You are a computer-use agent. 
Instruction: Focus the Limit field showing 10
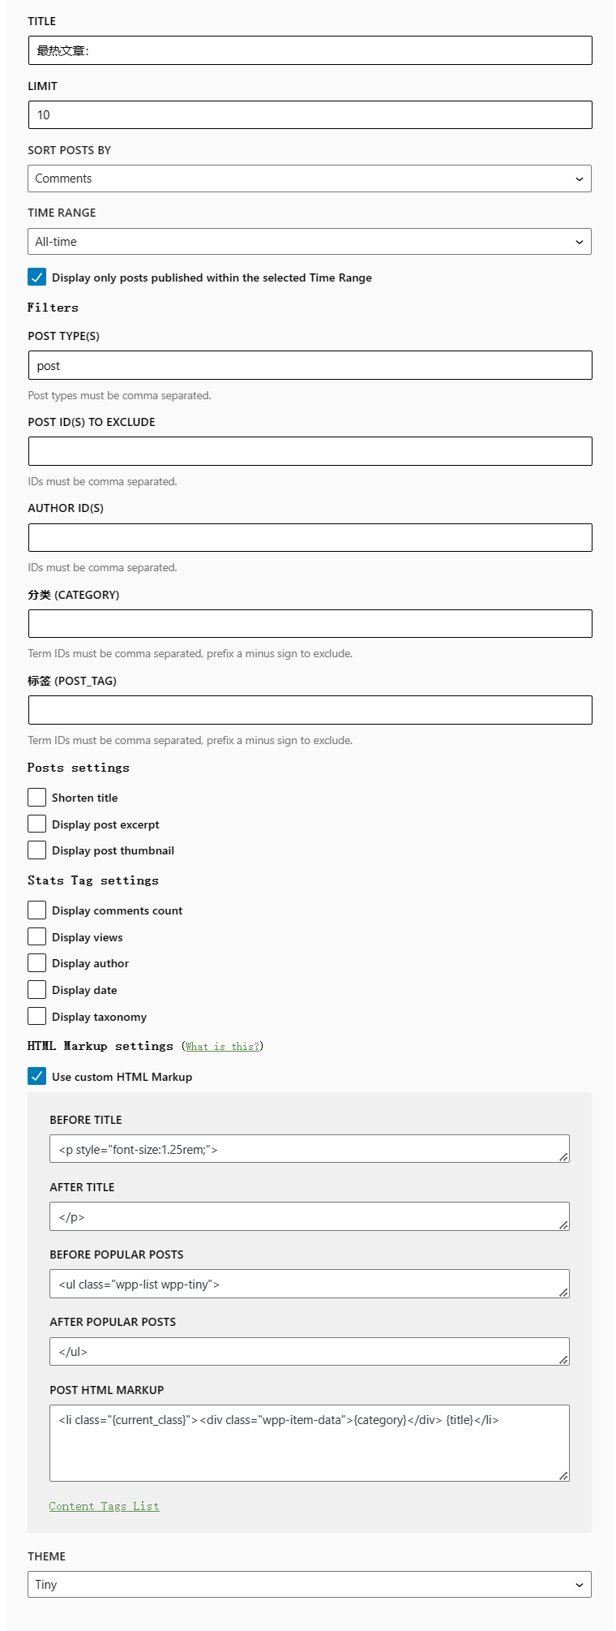(x=310, y=115)
